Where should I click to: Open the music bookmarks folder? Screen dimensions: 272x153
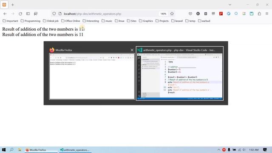[107, 21]
